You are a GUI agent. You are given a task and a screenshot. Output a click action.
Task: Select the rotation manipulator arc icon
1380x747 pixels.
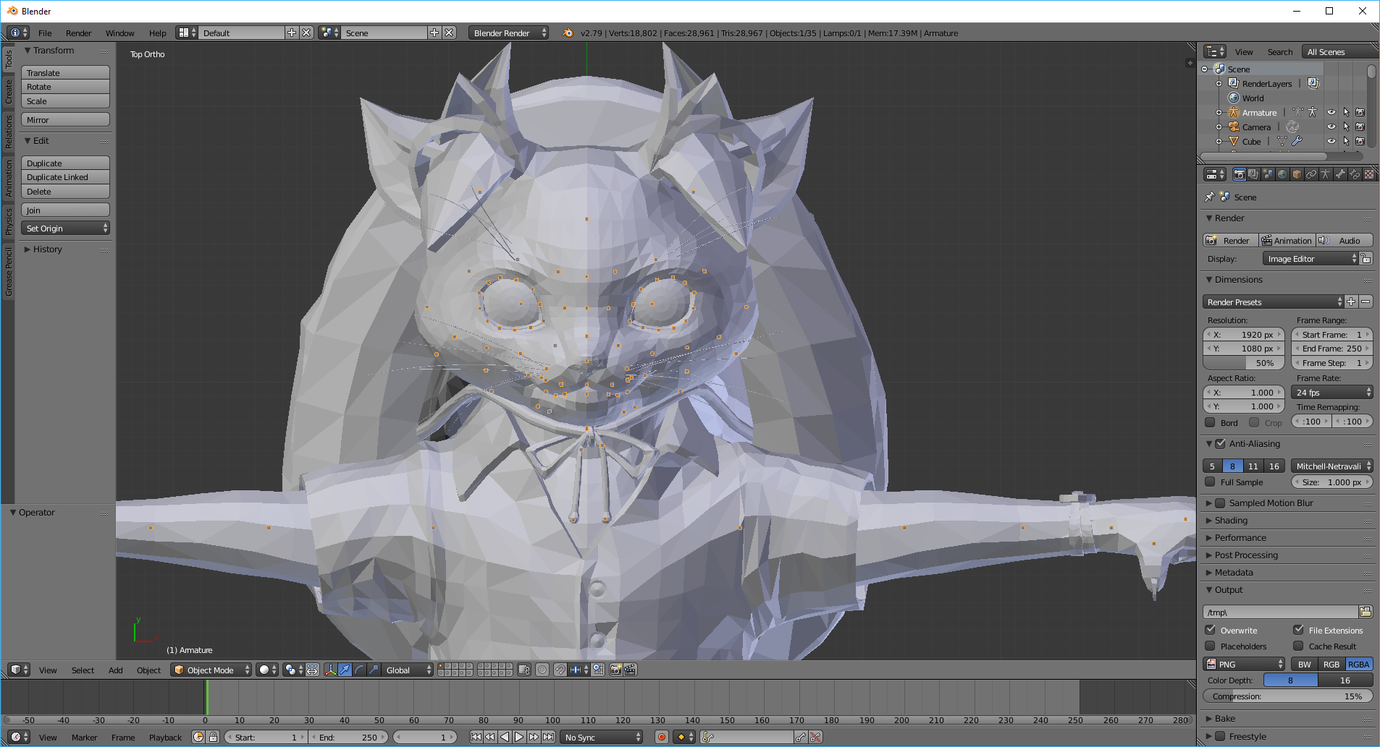click(x=359, y=670)
